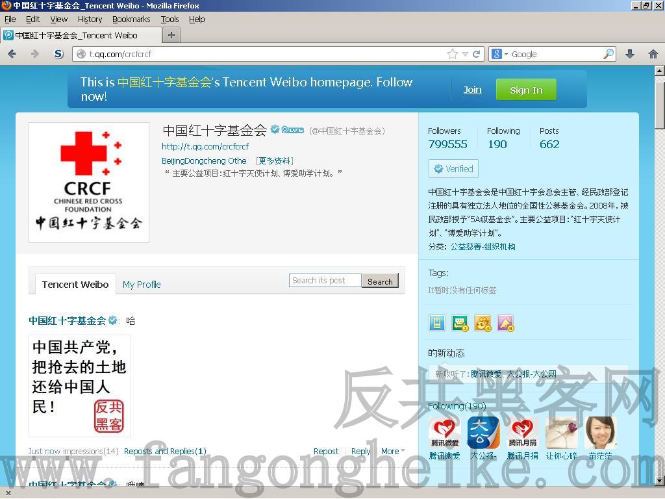The image size is (665, 499).
Task: Click the green Sign In button
Action: (526, 90)
